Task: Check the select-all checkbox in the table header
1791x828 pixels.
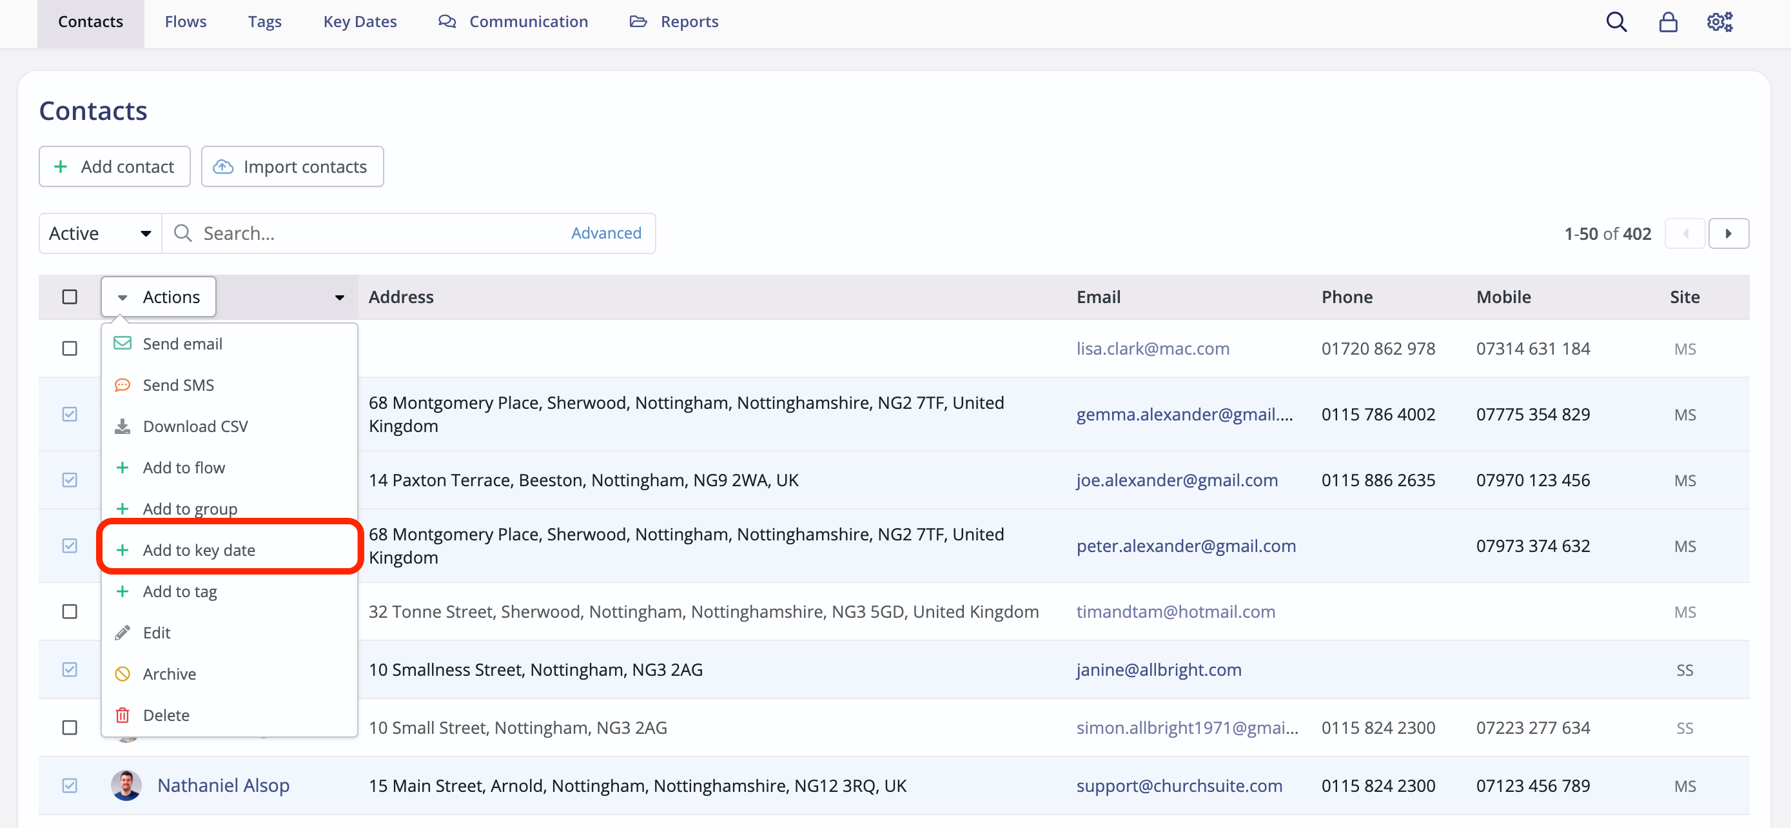Action: click(70, 296)
